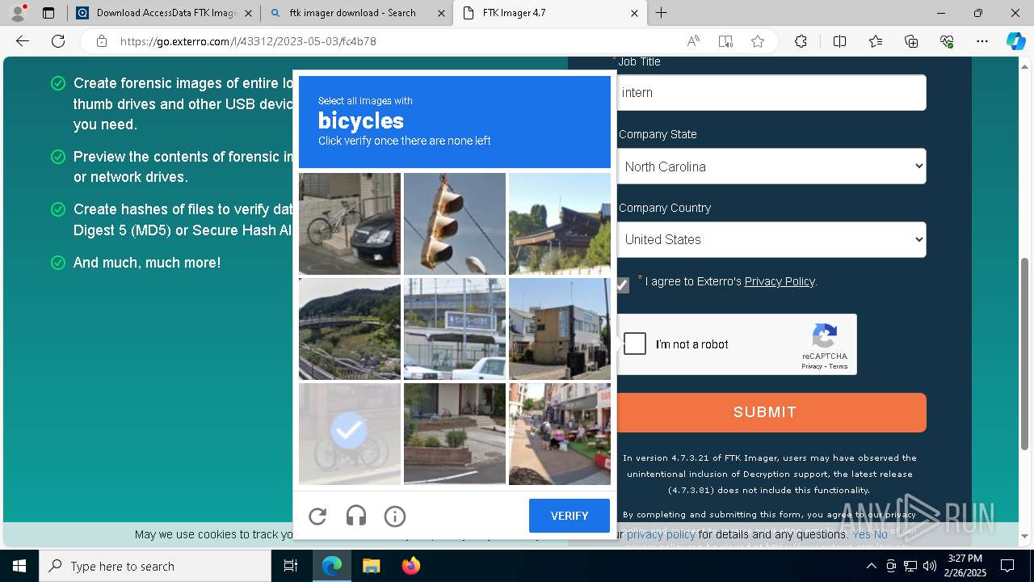Viewport: 1034px width, 582px height.
Task: Get an audio captcha challenge
Action: click(356, 516)
